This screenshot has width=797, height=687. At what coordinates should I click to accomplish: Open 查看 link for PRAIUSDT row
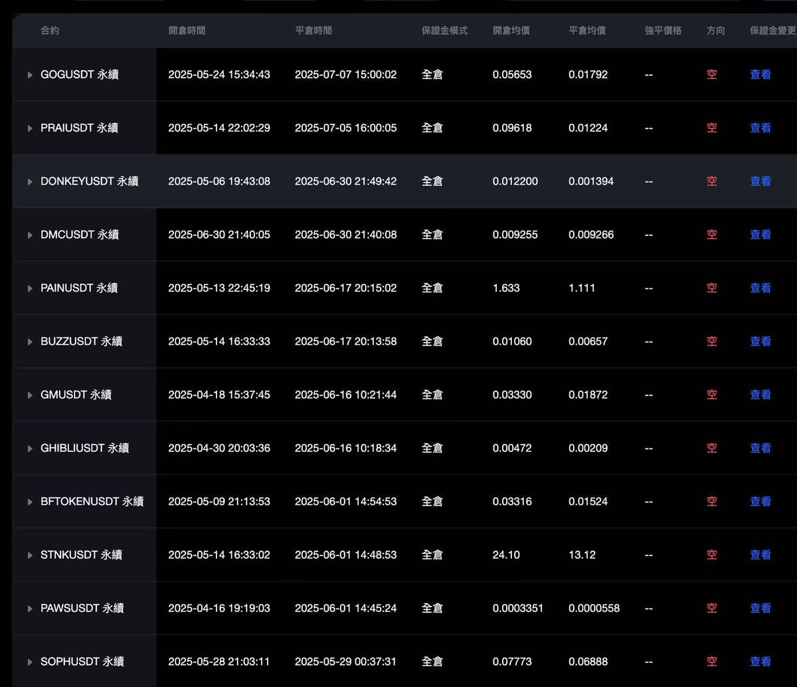(760, 128)
